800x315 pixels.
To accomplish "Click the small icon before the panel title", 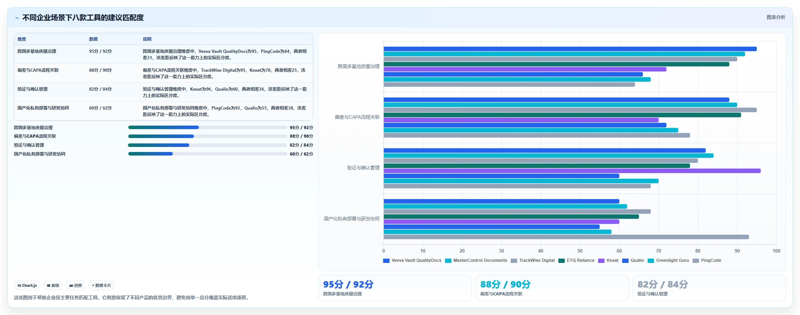I will pyautogui.click(x=17, y=18).
